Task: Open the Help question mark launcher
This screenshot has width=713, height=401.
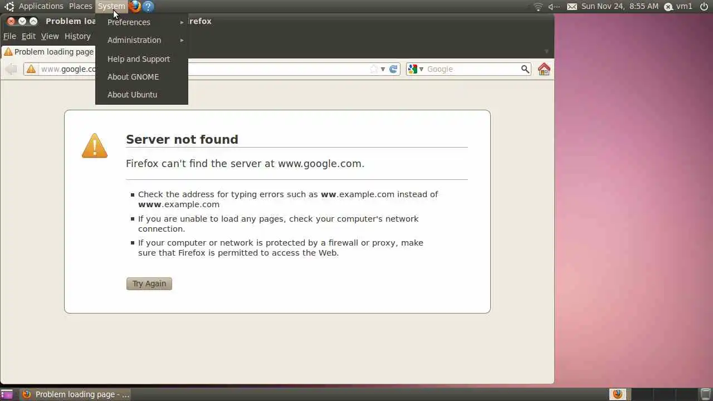Action: point(148,7)
